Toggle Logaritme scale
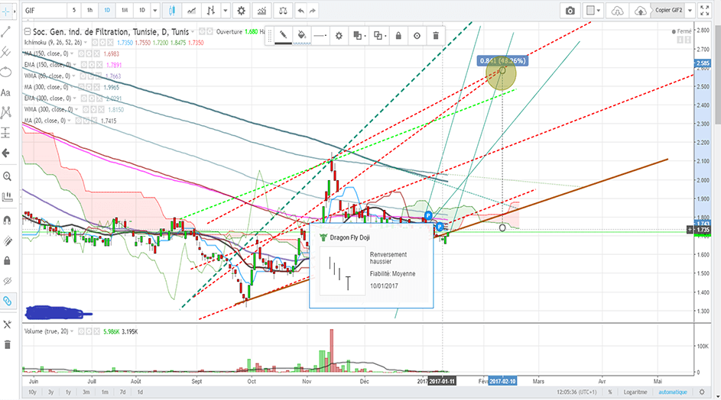 tap(635, 392)
